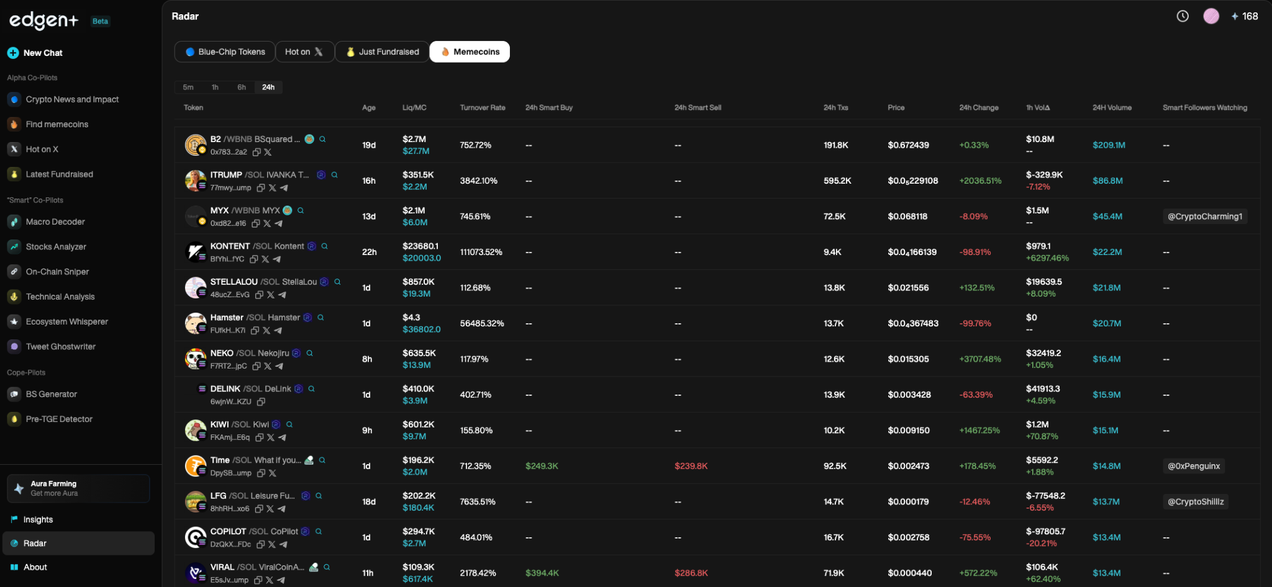Open the About page
This screenshot has height=587, width=1272.
click(x=35, y=567)
